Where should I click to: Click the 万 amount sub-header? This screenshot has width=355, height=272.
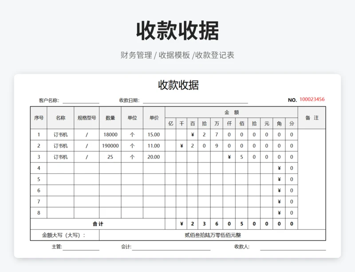217,123
